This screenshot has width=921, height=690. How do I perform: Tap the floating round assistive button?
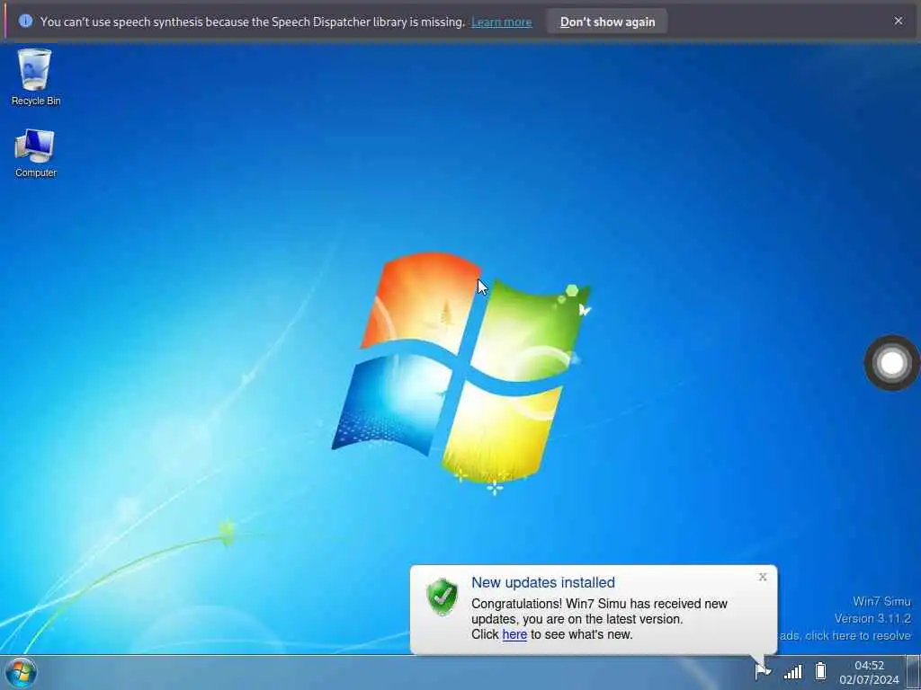point(891,363)
